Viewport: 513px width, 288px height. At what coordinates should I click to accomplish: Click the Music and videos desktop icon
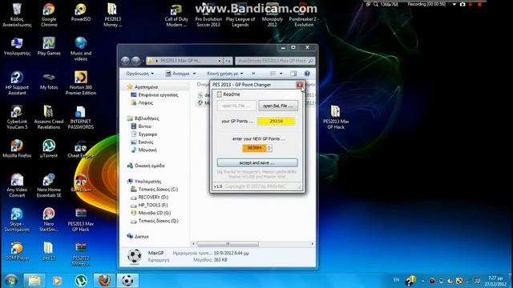point(81,49)
